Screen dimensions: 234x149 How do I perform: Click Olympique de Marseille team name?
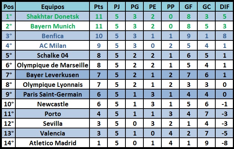(52, 65)
